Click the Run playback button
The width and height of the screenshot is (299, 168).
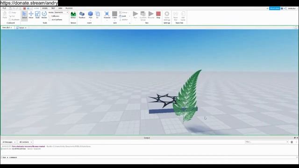(135, 14)
